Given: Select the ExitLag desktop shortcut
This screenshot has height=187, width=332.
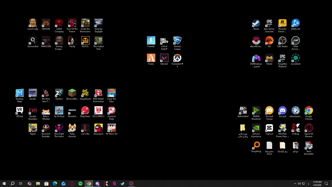Looking at the screenshot, I should (296, 129).
